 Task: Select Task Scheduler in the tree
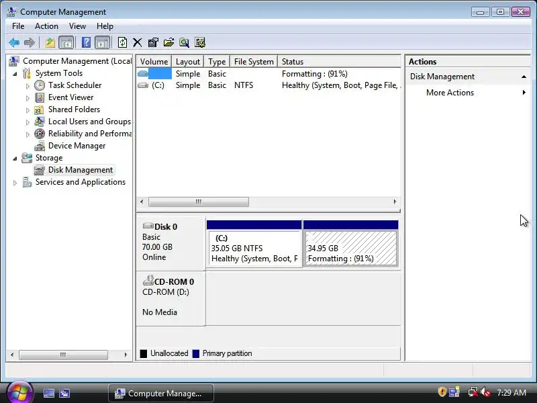tap(75, 85)
